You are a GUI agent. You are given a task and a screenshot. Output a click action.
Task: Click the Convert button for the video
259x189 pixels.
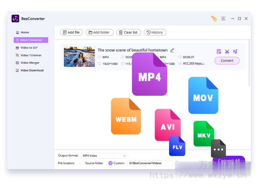coord(227,60)
